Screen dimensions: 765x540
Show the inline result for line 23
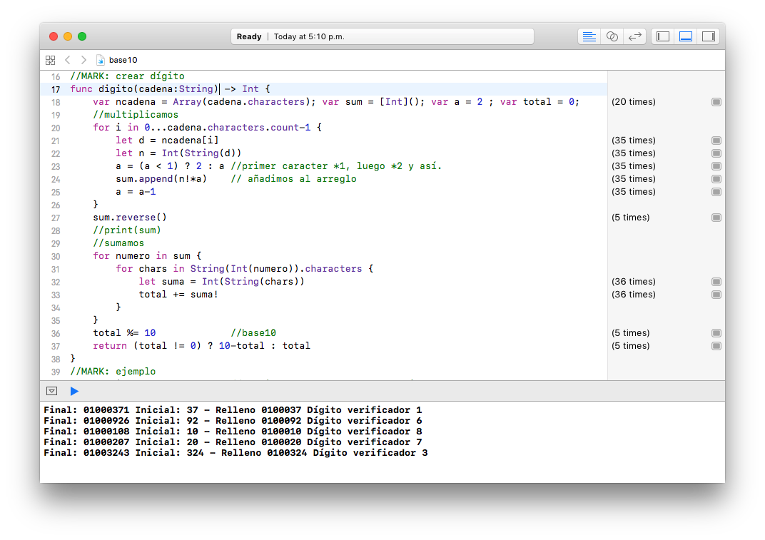point(716,166)
